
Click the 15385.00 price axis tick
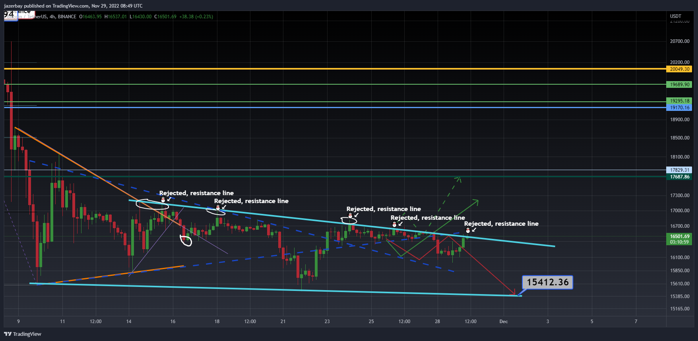click(x=680, y=296)
